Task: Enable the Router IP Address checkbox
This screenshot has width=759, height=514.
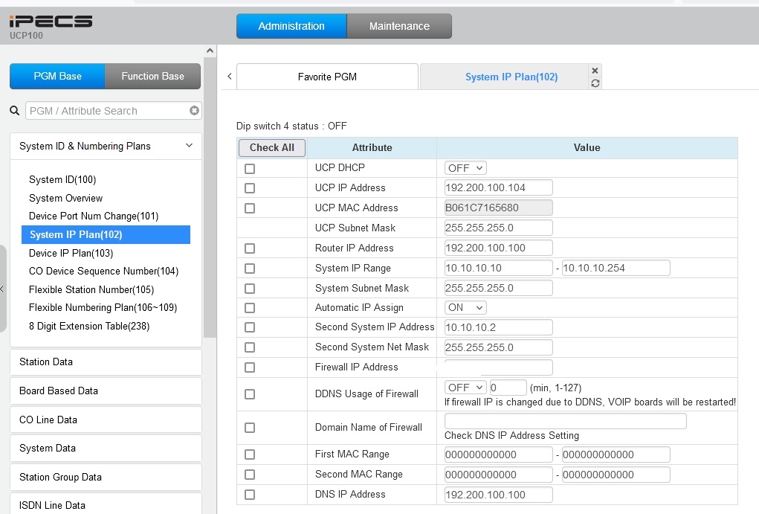Action: [250, 248]
